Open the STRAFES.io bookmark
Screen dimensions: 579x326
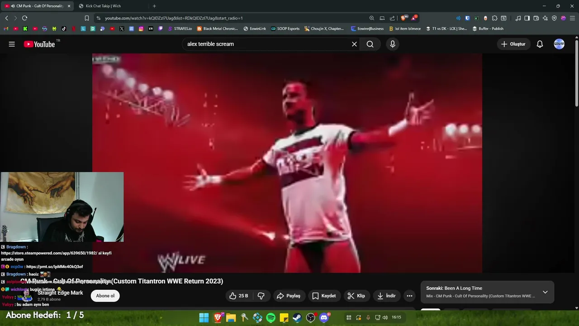point(179,29)
